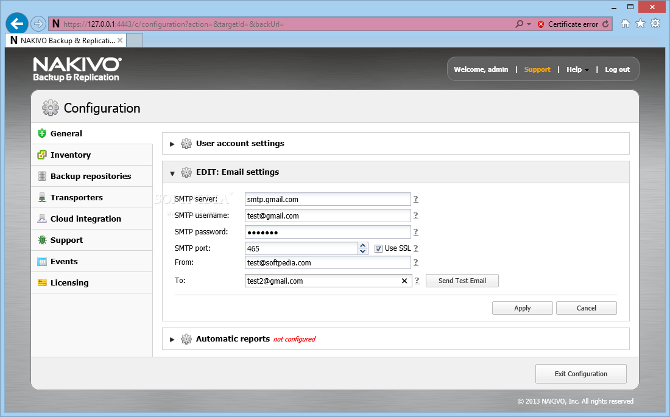Click the Configuration gear header icon
The height and width of the screenshot is (417, 670).
pyautogui.click(x=51, y=108)
